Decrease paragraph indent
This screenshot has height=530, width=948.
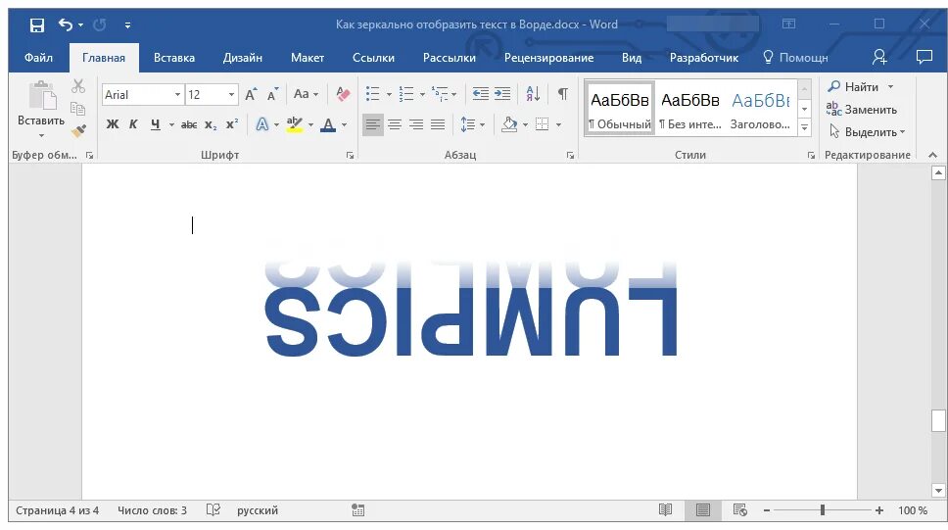pos(481,94)
